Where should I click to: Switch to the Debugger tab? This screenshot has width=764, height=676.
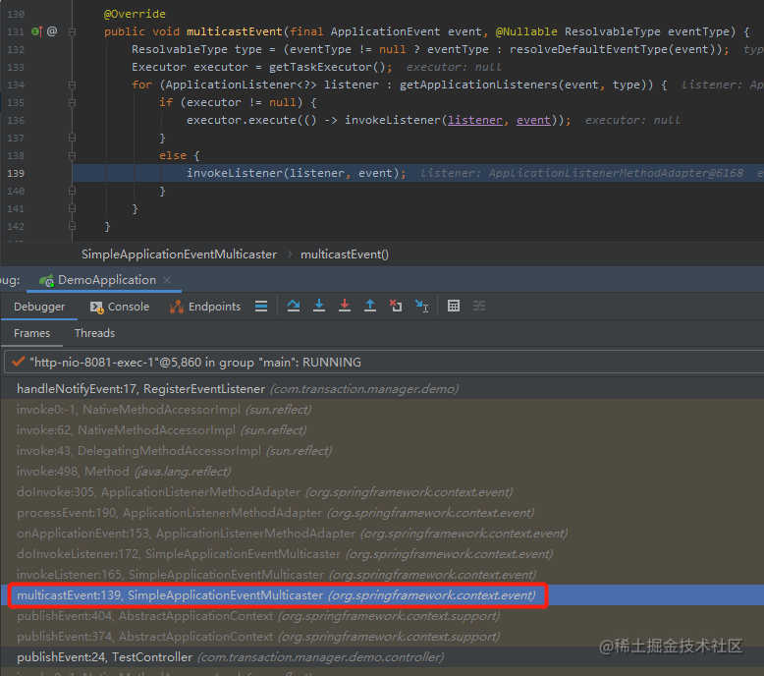[x=39, y=307]
